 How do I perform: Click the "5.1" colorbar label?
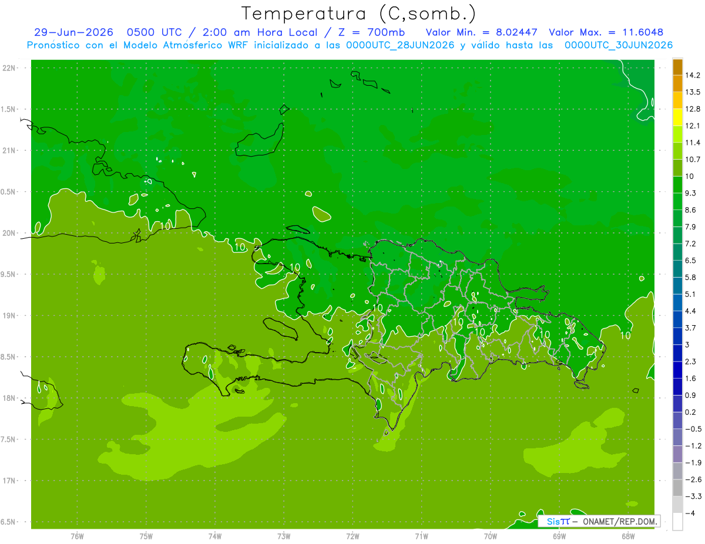pyautogui.click(x=690, y=294)
